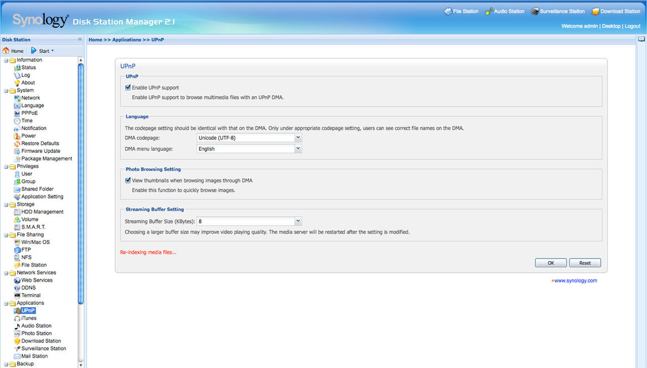
Task: Click the Terminal icon in the tree
Action: point(17,296)
